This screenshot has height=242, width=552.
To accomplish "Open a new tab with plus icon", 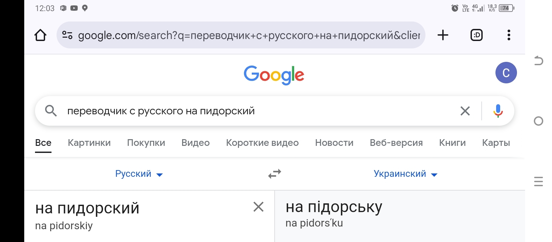I will coord(443,35).
